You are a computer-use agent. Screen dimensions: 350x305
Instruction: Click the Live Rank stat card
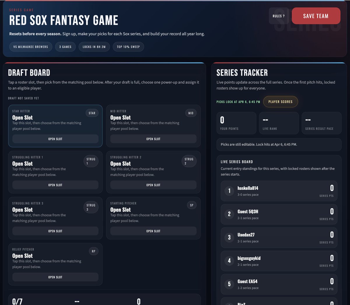[x=279, y=123]
